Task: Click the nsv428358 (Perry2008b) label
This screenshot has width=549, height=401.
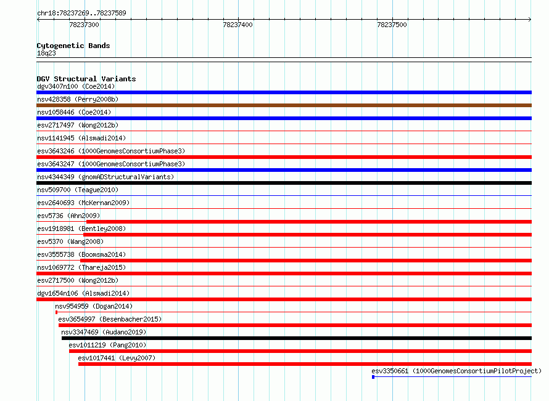Action: click(78, 99)
